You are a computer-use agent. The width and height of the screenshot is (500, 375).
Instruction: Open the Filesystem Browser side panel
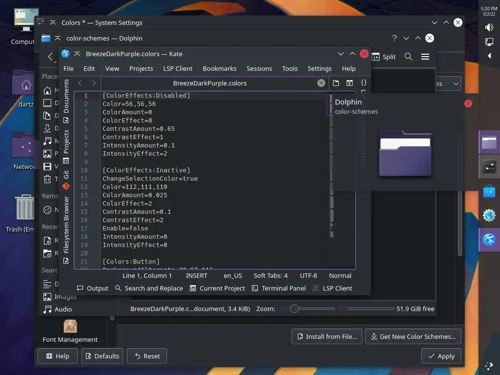click(66, 230)
